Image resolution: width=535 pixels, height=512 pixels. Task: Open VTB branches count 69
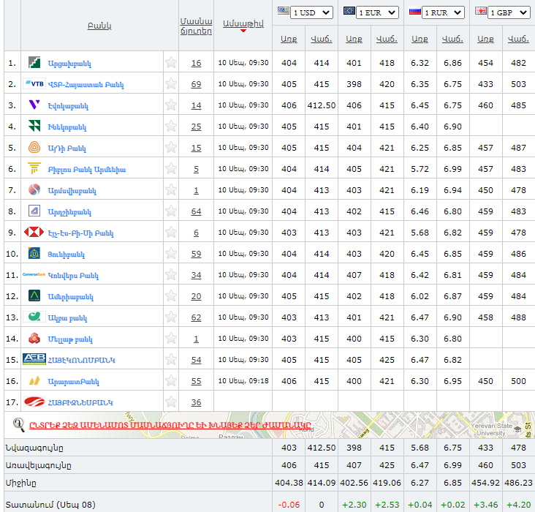pyautogui.click(x=196, y=84)
